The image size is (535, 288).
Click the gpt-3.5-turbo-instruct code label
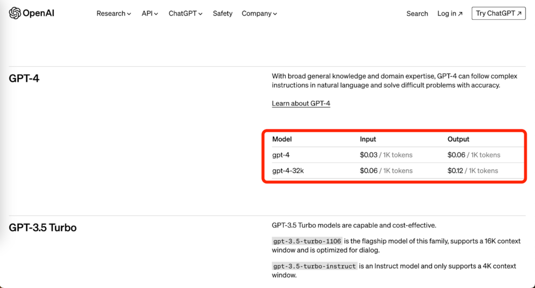click(x=314, y=266)
